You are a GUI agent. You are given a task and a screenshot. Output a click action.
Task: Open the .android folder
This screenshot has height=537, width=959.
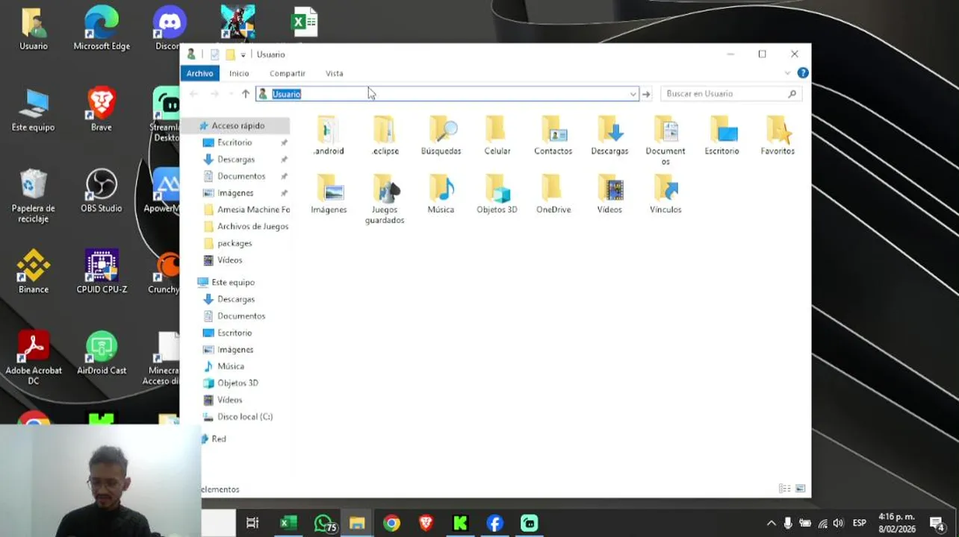329,136
